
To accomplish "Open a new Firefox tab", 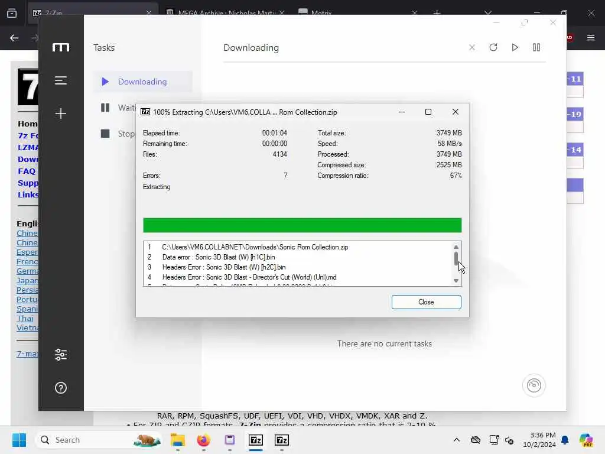I will pyautogui.click(x=437, y=13).
